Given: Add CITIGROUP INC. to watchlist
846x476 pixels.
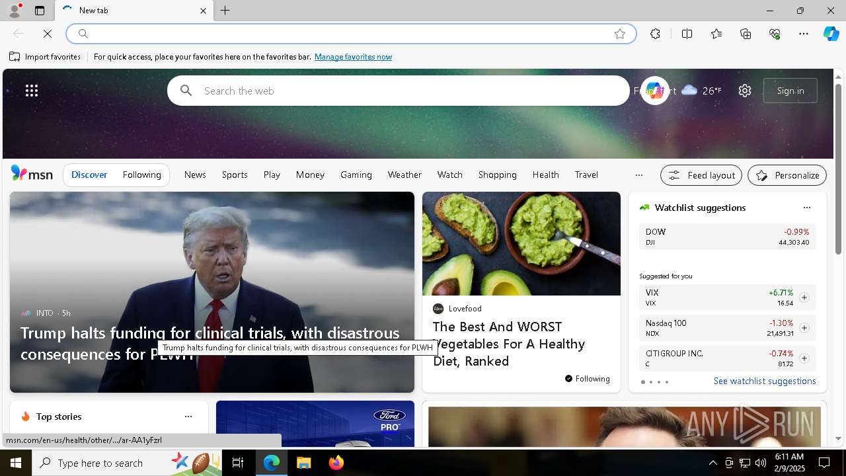Looking at the screenshot, I should (804, 358).
